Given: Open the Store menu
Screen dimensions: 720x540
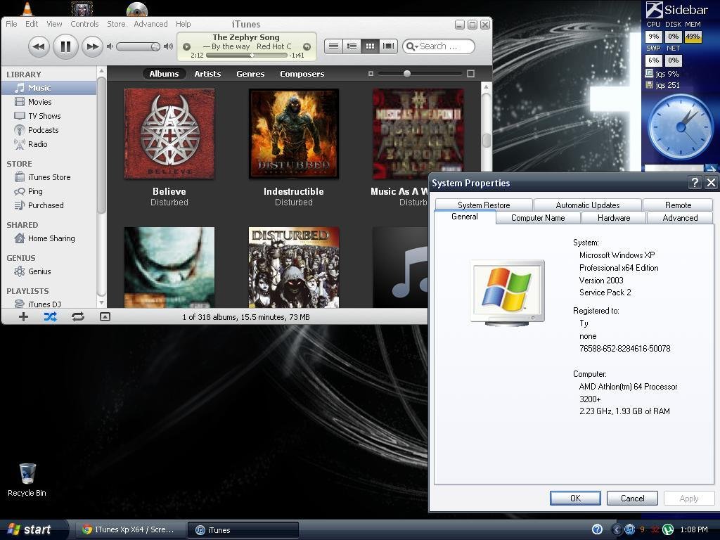Looking at the screenshot, I should [x=116, y=24].
